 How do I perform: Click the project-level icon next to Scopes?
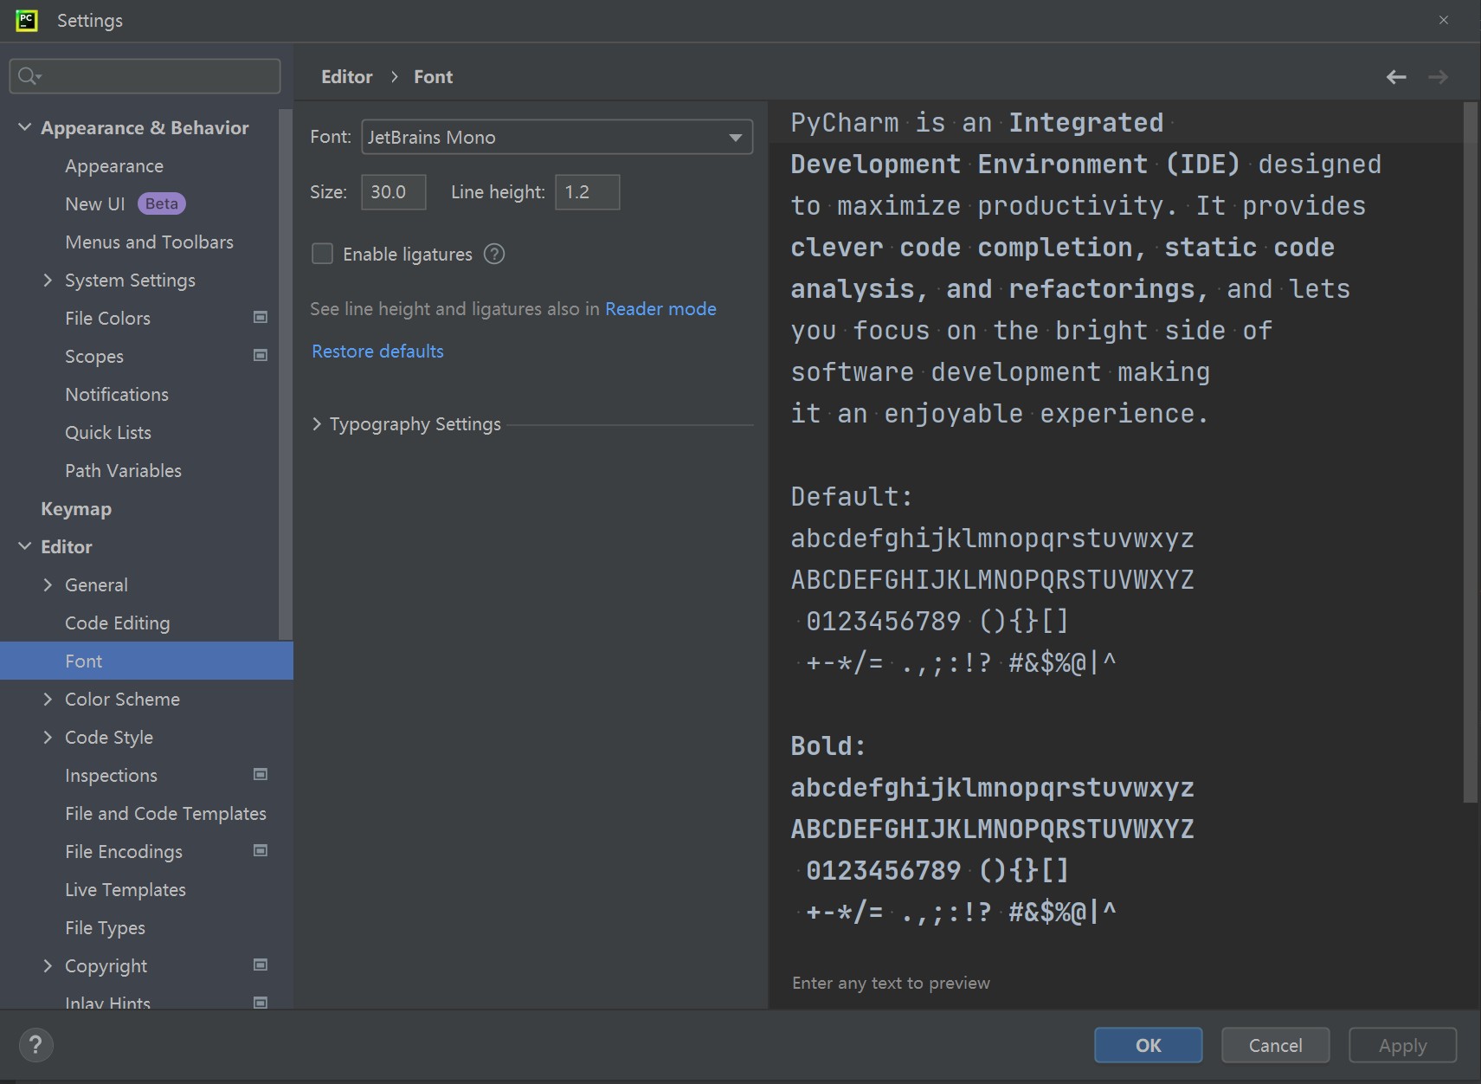pyautogui.click(x=260, y=356)
